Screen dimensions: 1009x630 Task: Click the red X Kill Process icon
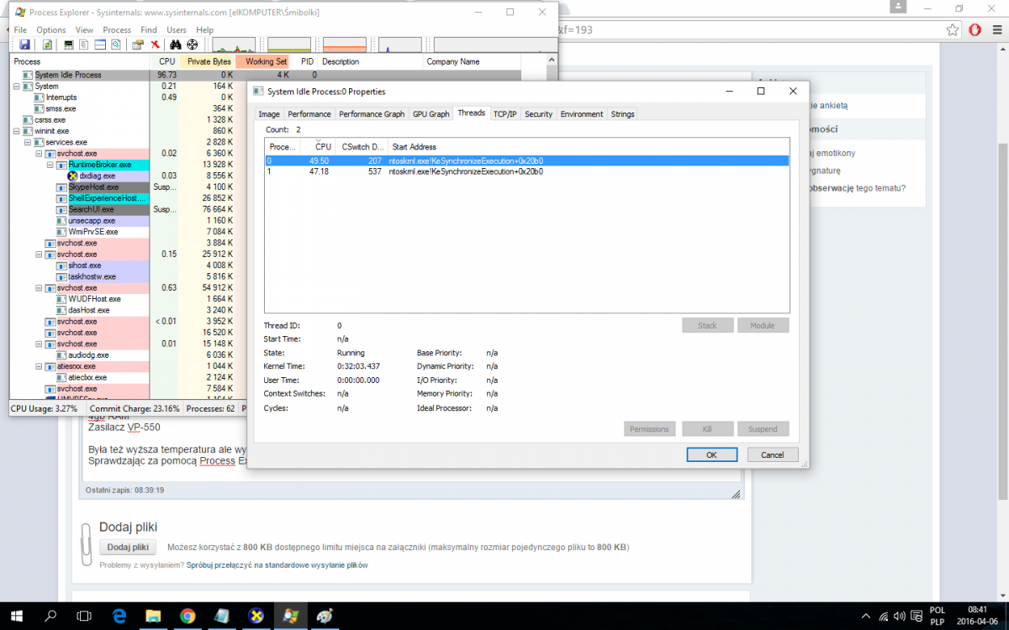pos(155,45)
